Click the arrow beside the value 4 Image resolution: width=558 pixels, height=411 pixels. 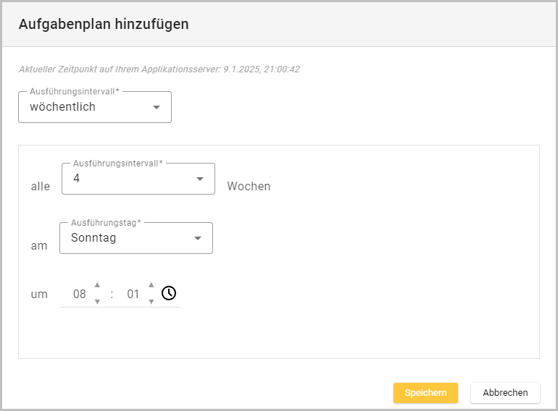click(200, 179)
